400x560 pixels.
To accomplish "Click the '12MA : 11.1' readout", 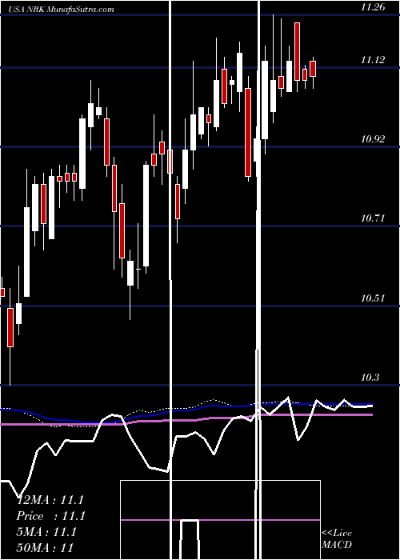I will click(x=50, y=500).
